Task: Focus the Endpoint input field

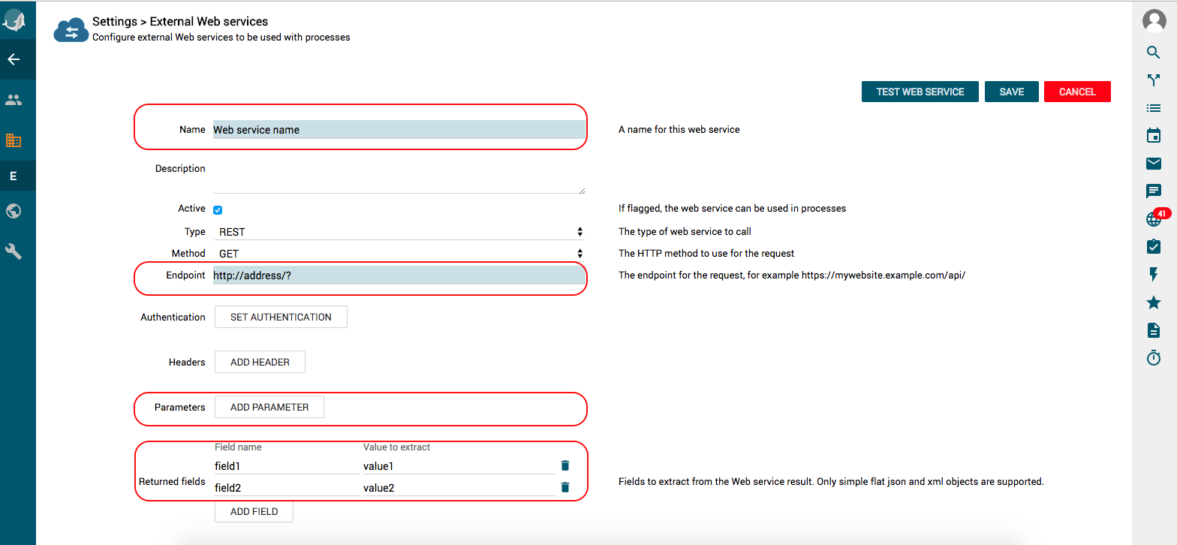Action: tap(399, 276)
